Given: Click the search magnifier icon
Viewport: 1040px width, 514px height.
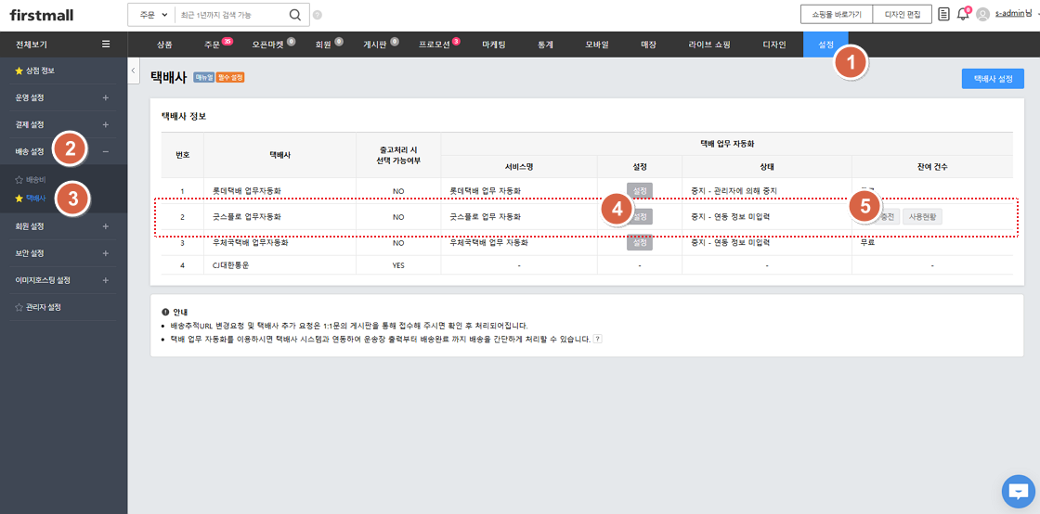Looking at the screenshot, I should point(296,15).
